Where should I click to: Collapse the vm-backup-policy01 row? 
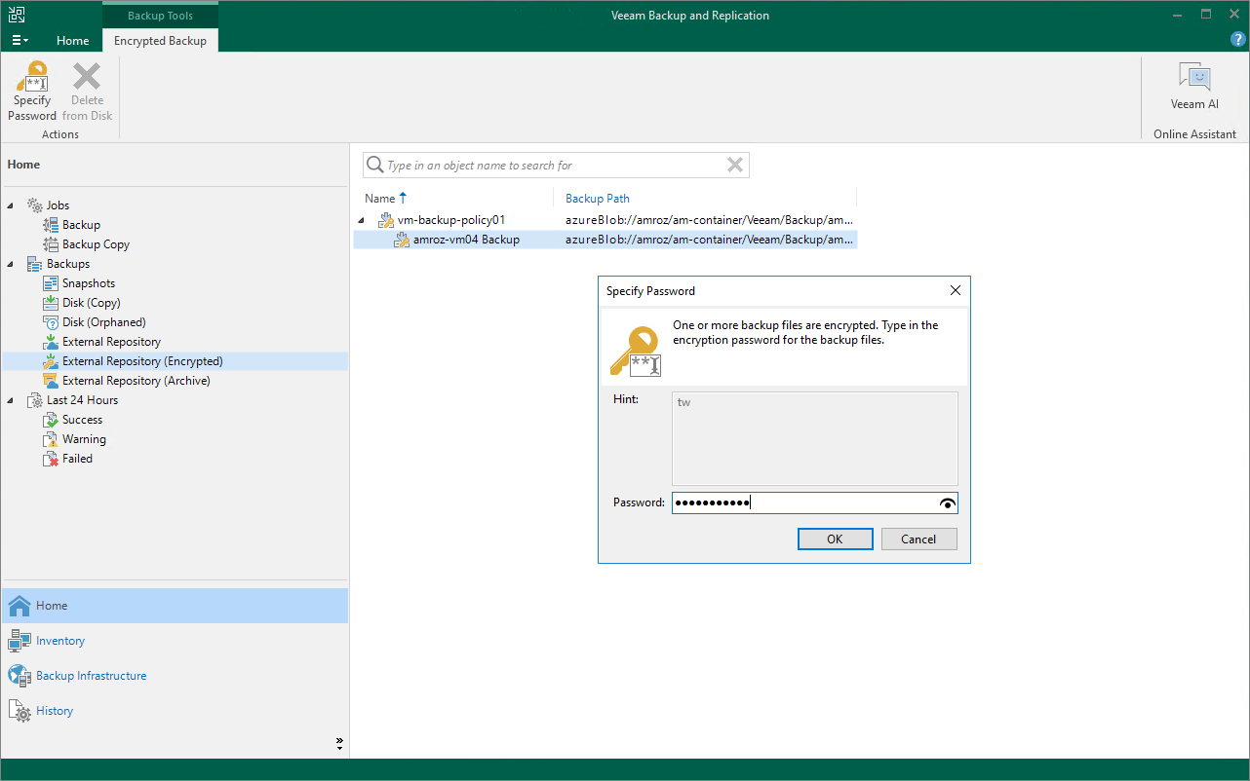363,220
